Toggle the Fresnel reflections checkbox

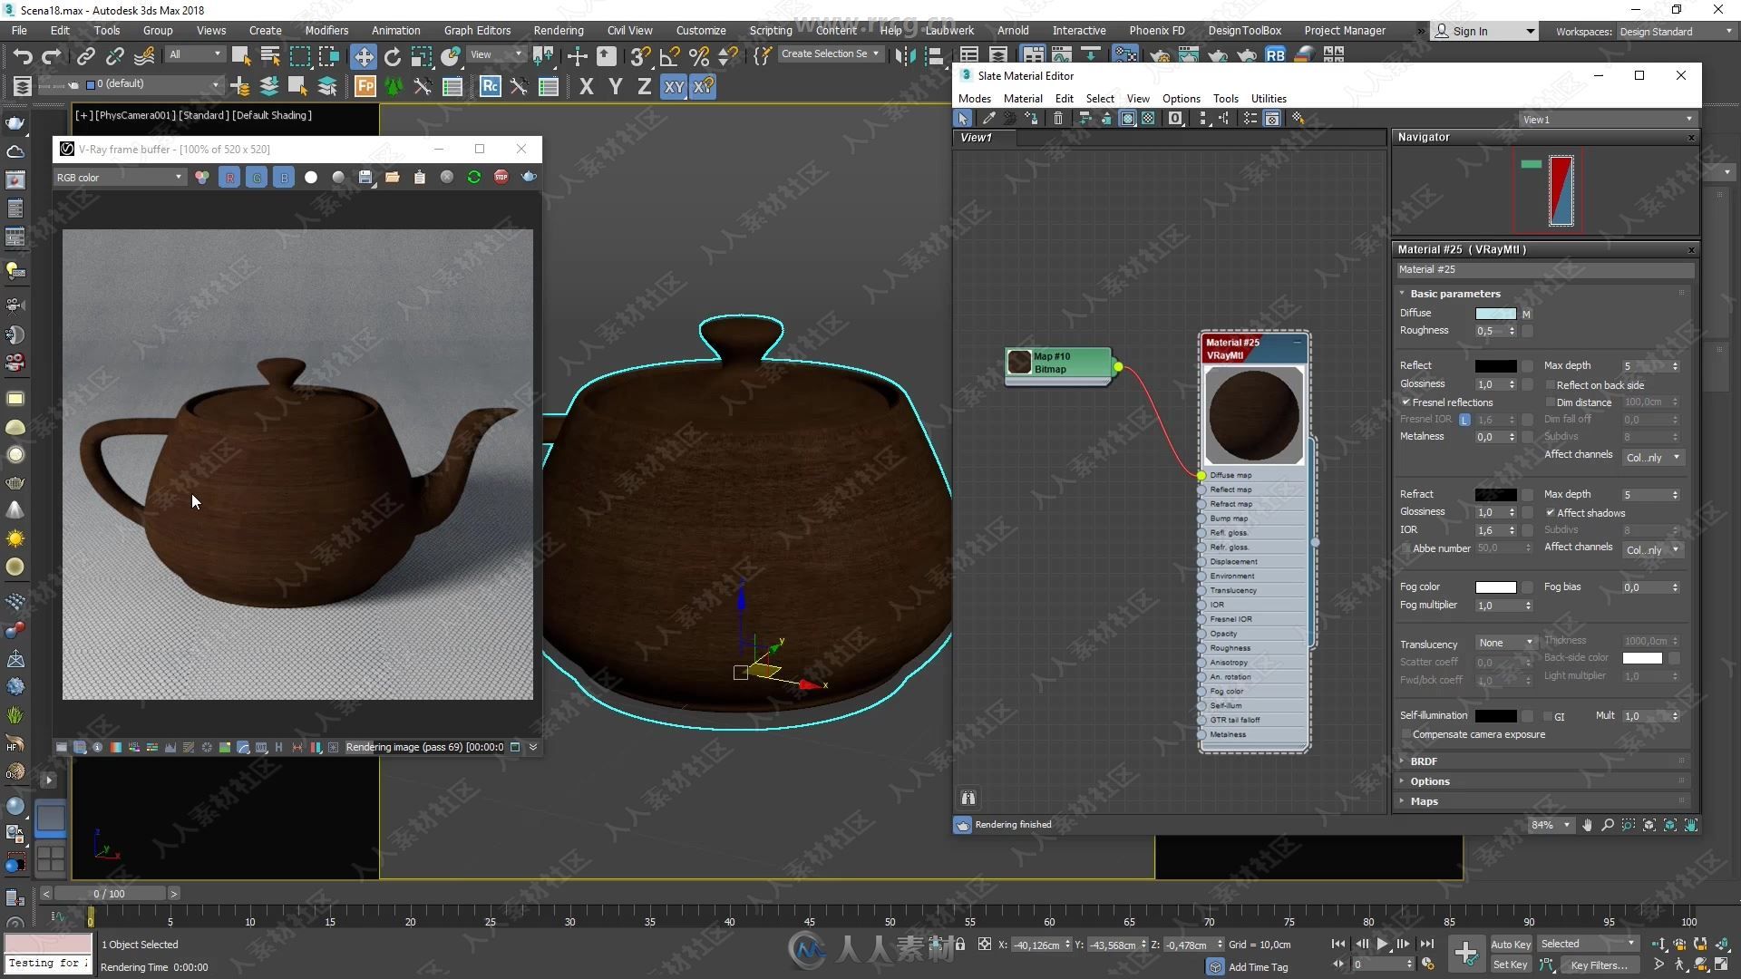(1406, 402)
